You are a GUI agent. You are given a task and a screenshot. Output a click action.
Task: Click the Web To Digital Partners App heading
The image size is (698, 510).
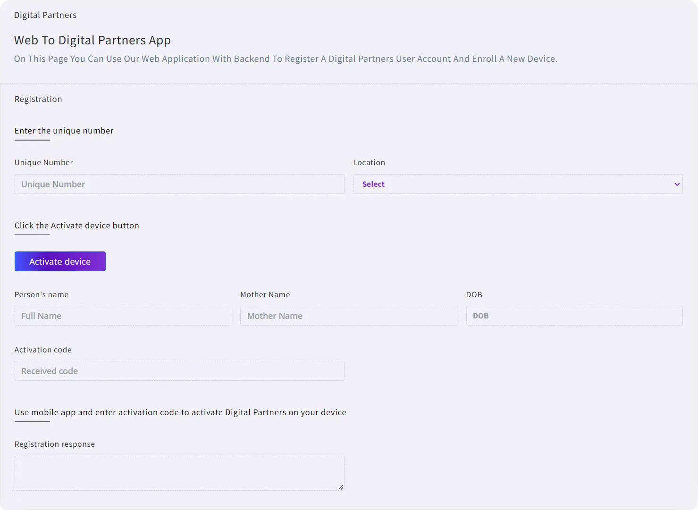click(x=93, y=41)
